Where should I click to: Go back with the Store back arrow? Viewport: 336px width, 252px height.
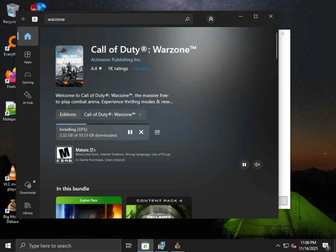point(24,19)
